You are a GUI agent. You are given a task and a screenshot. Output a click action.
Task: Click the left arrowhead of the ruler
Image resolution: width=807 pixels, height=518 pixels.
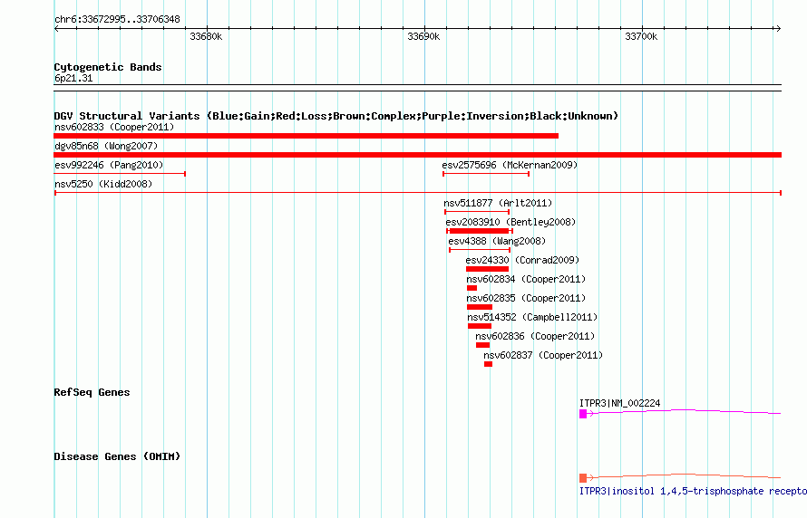[56, 28]
